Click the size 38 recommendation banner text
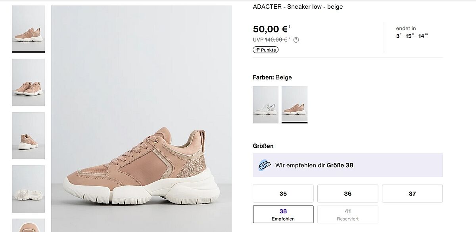Image resolution: width=476 pixels, height=232 pixels. coord(315,165)
